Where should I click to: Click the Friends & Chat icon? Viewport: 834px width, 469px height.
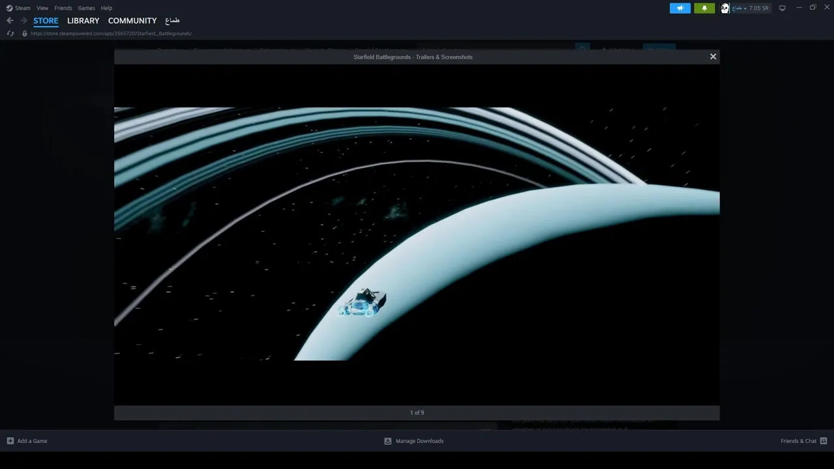(824, 441)
